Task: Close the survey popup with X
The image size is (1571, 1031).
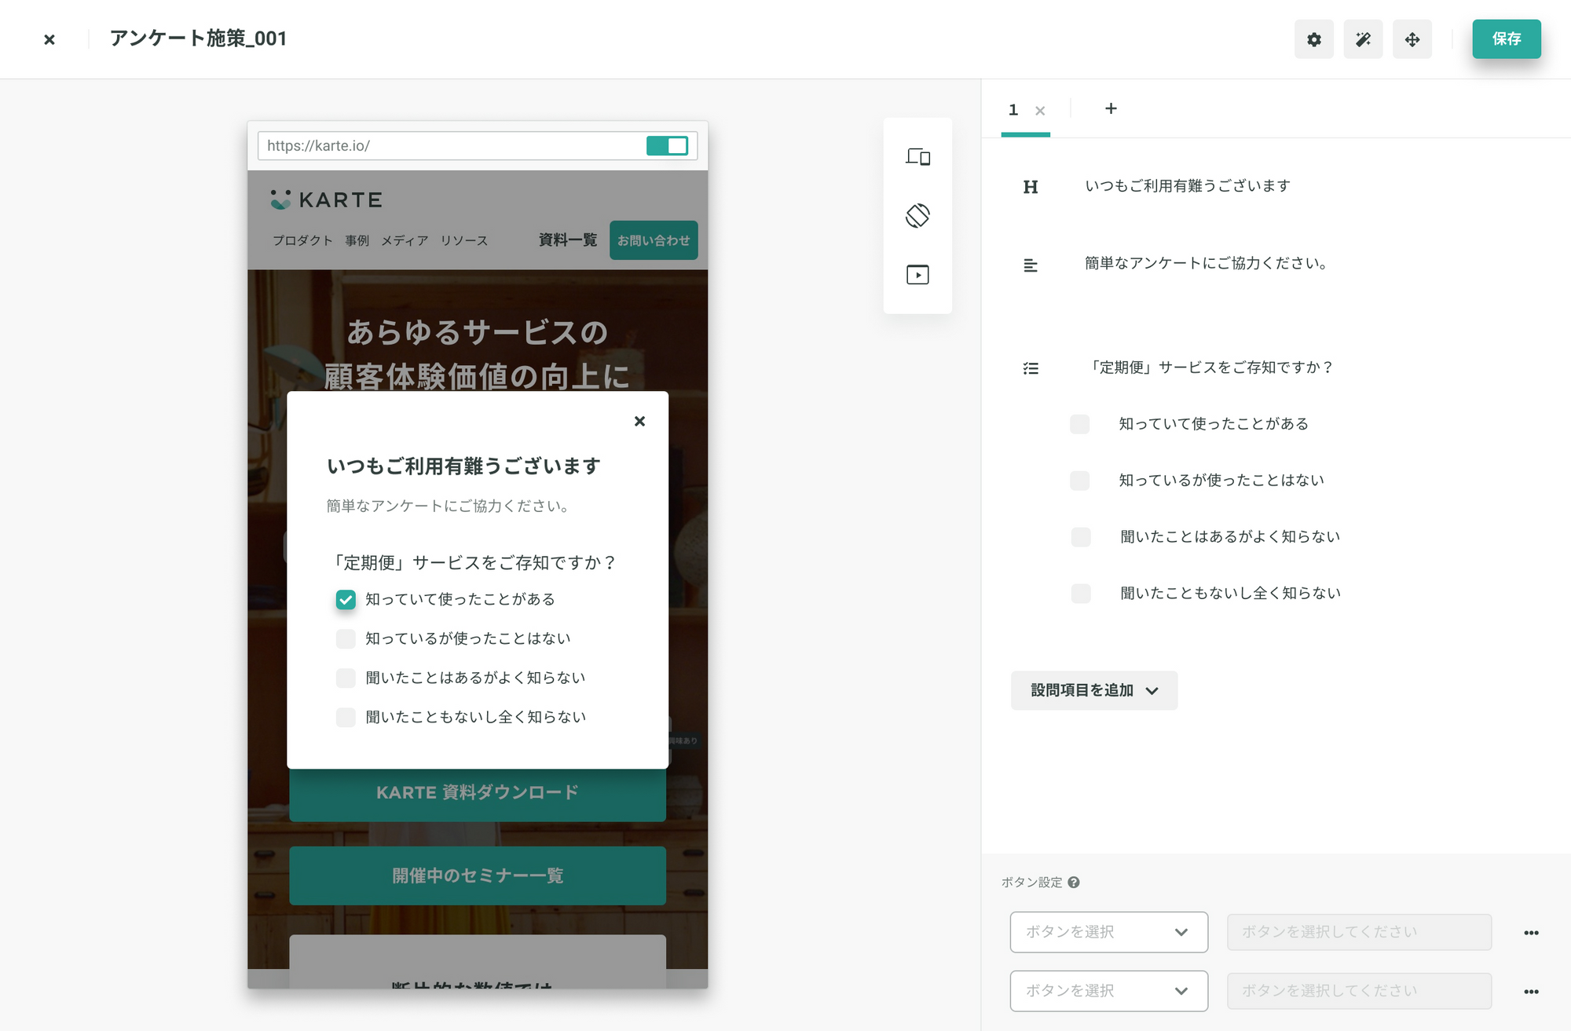Action: click(639, 422)
